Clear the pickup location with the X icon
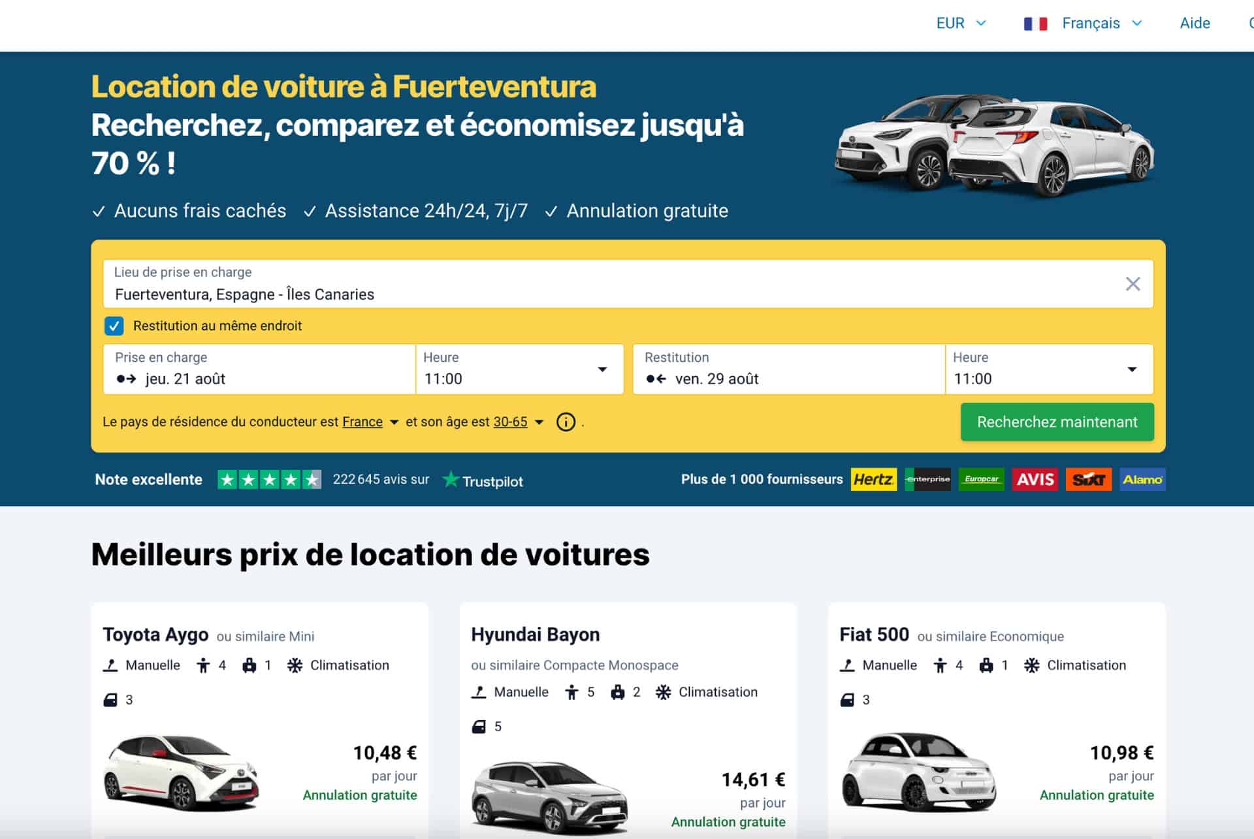 (1133, 283)
